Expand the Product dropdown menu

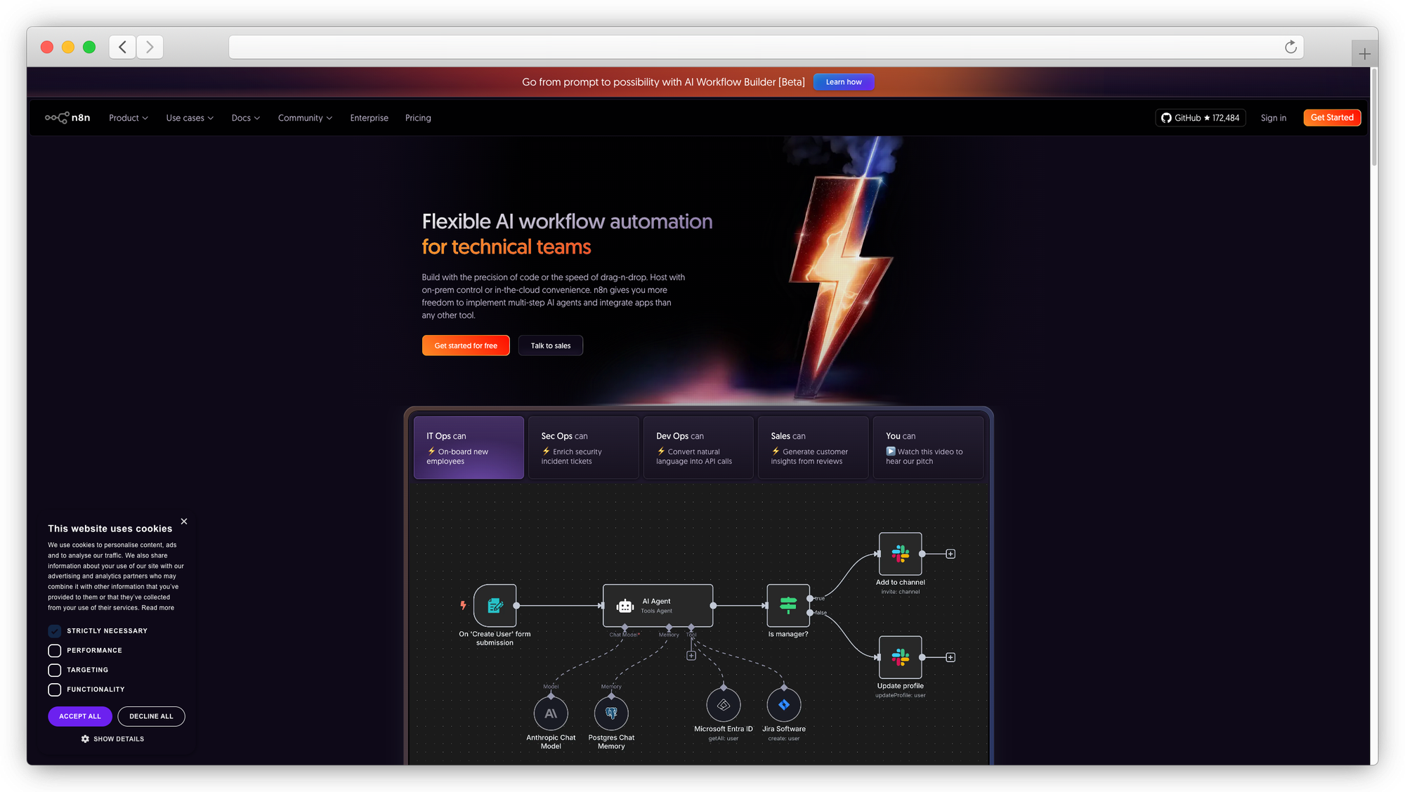point(129,118)
